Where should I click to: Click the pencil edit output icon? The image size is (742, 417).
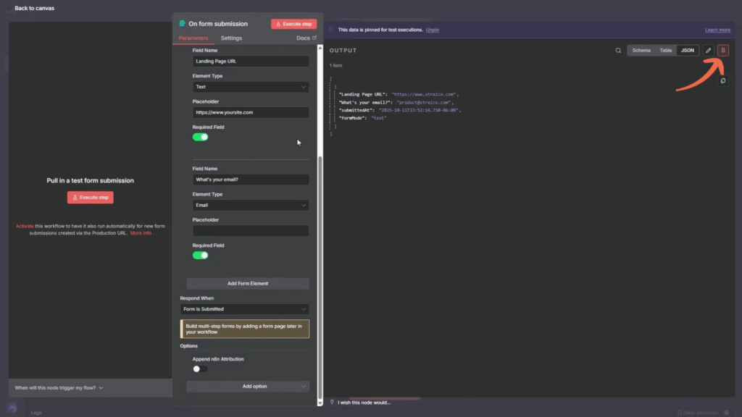click(x=708, y=51)
